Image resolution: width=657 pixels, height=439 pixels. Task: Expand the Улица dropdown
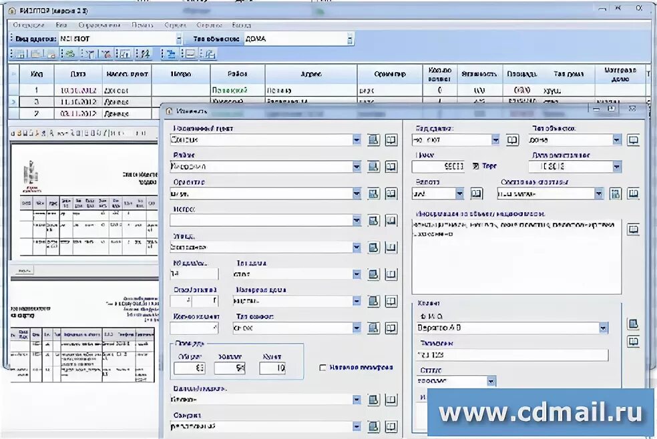(x=356, y=248)
